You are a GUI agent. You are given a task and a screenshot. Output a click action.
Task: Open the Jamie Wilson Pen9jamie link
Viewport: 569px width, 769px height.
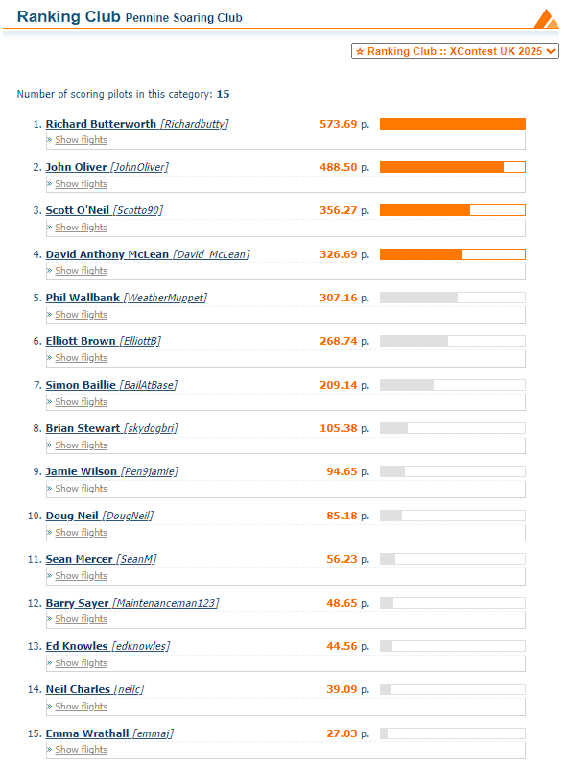[111, 471]
